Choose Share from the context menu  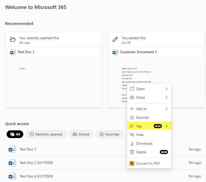149,97
